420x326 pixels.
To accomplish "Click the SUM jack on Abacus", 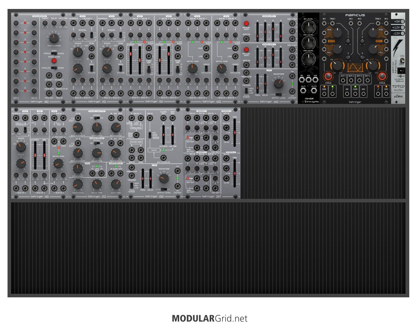I will 355,94.
